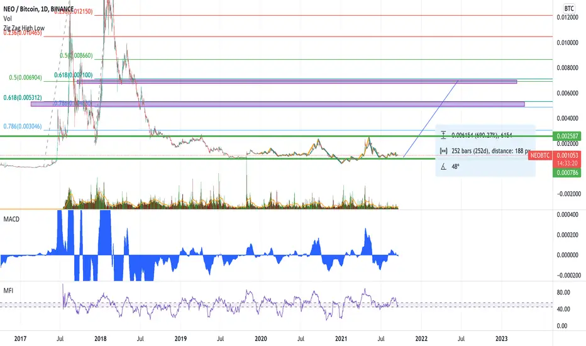The height and width of the screenshot is (346, 586).
Task: Select the lower purple rectangle zone near 0.005
Action: click(x=278, y=104)
